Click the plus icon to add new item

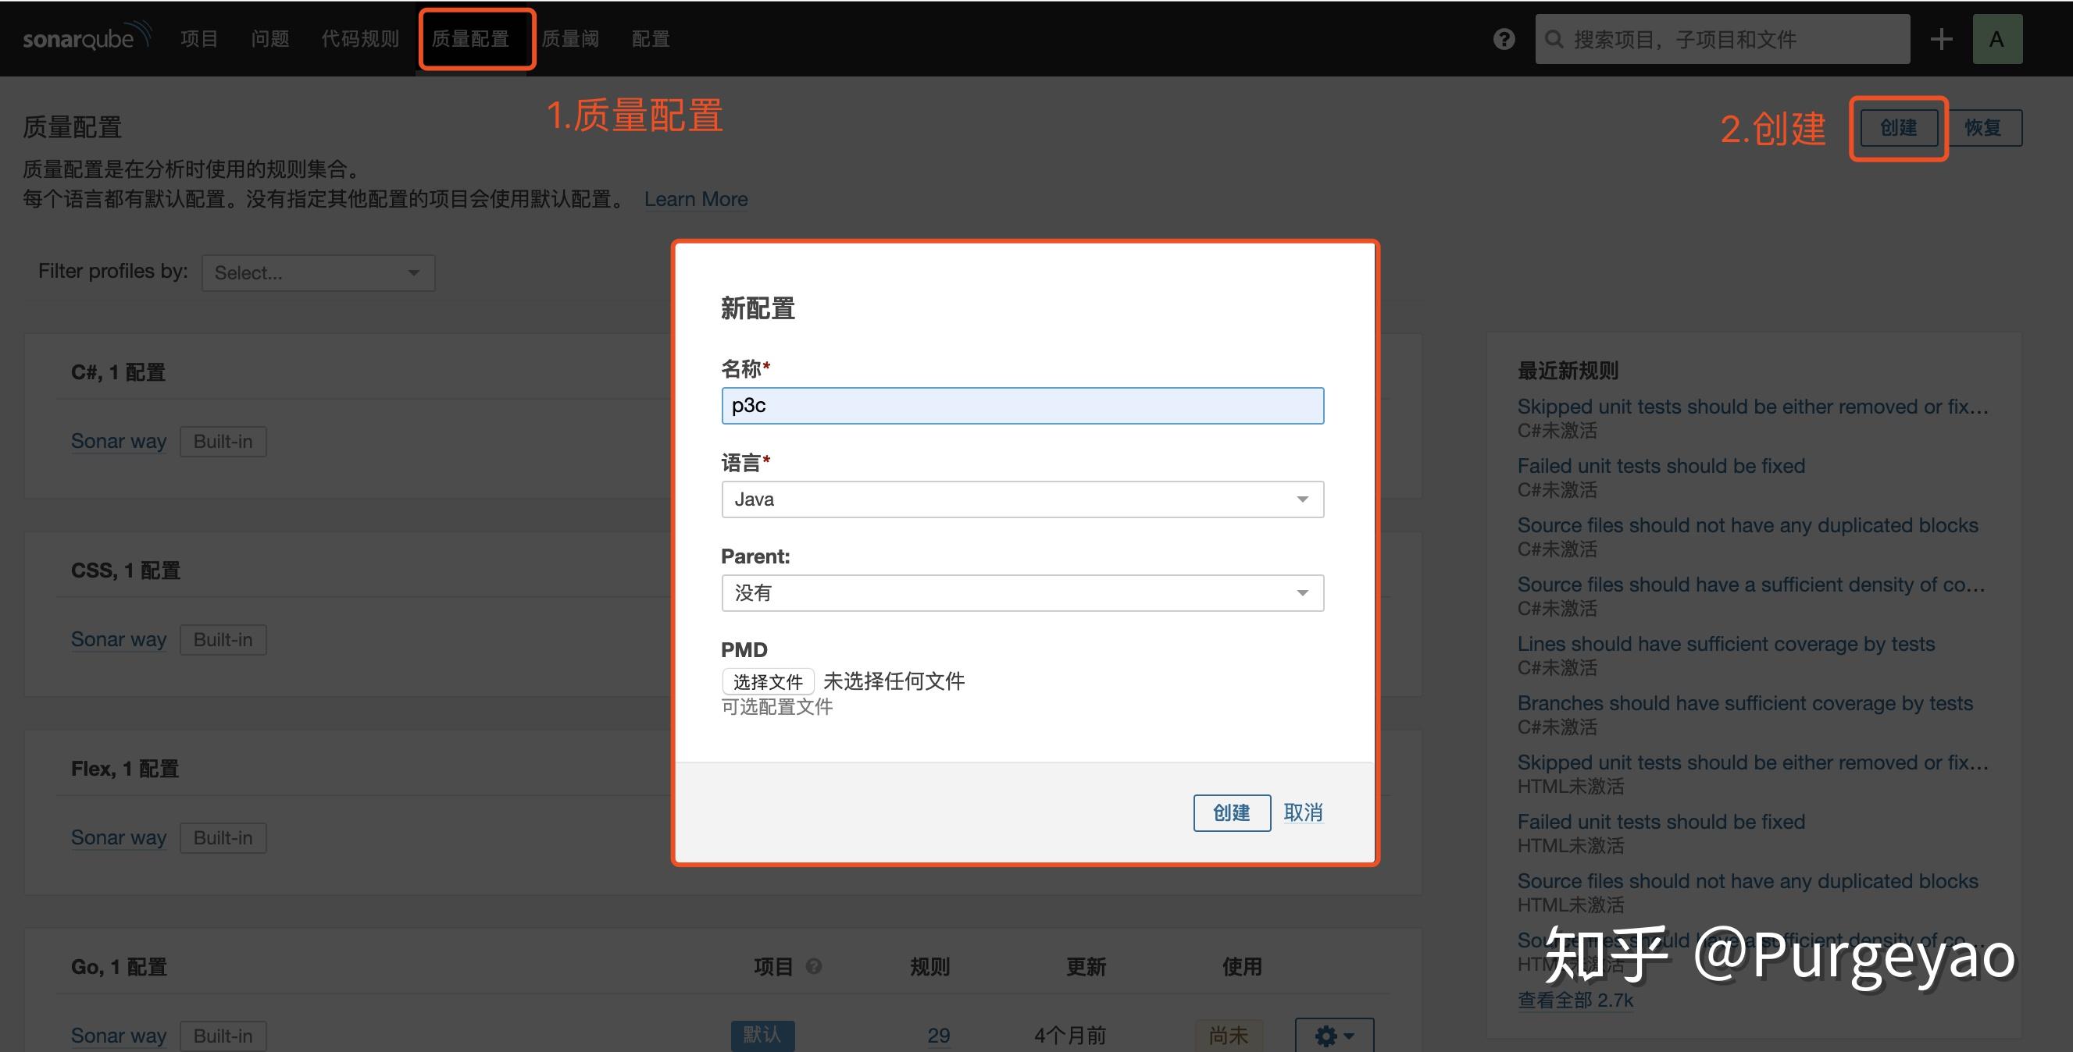(1941, 37)
